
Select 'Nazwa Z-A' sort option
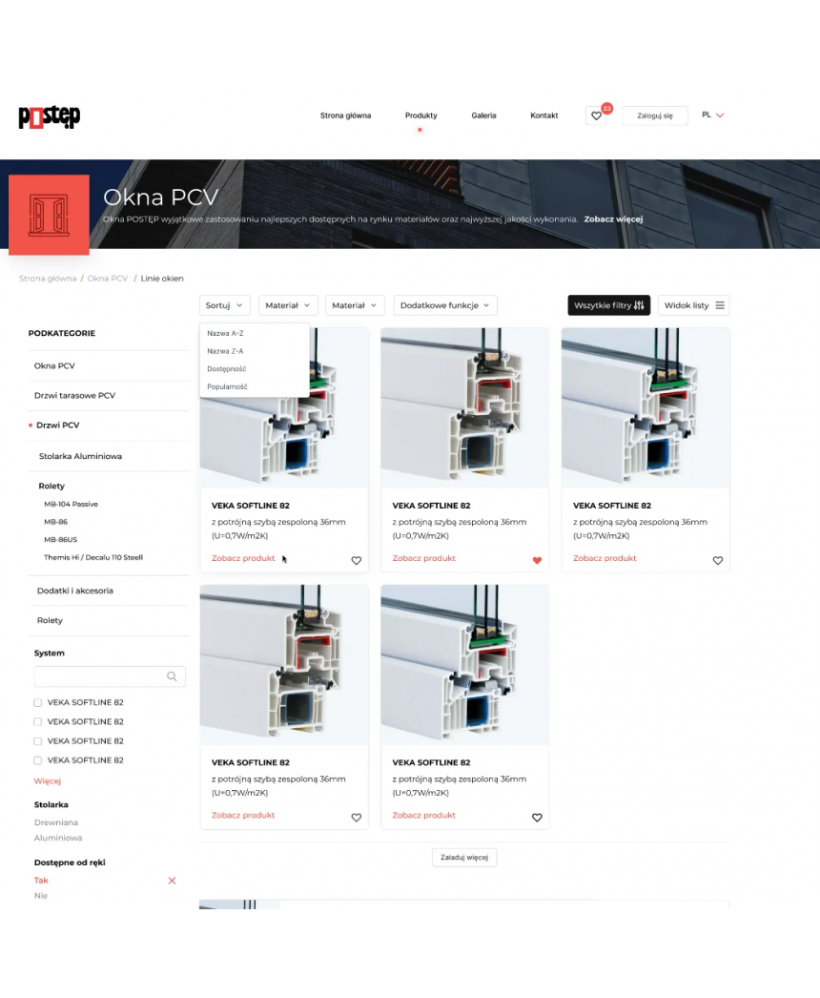[225, 351]
